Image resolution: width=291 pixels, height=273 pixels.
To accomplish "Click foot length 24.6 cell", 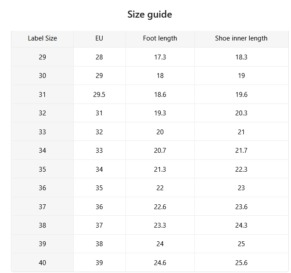I will (160, 263).
